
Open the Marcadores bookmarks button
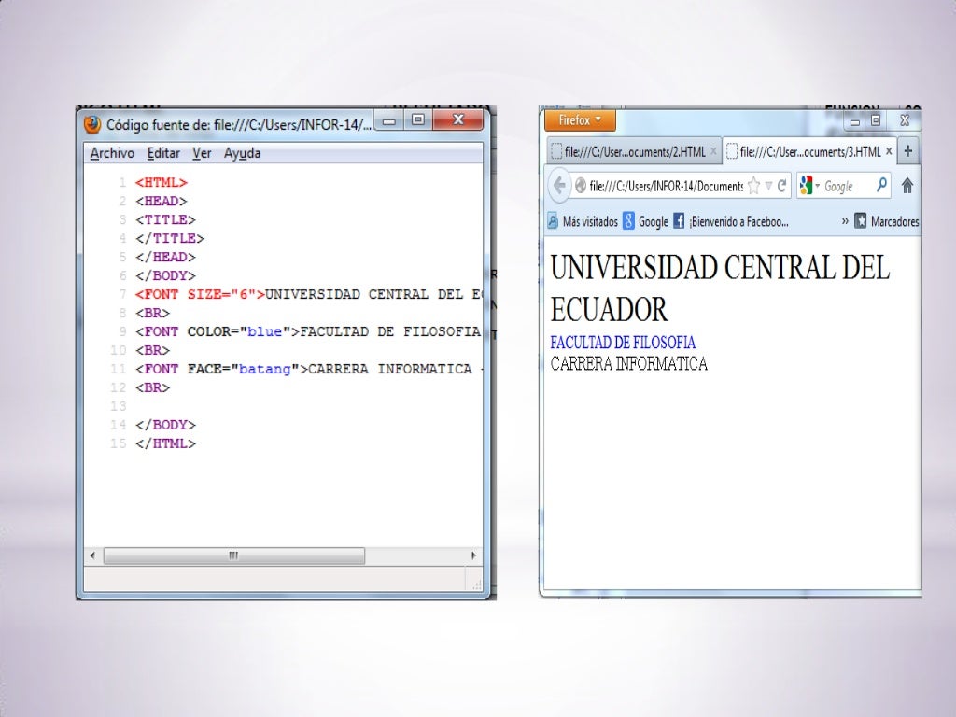click(x=887, y=221)
